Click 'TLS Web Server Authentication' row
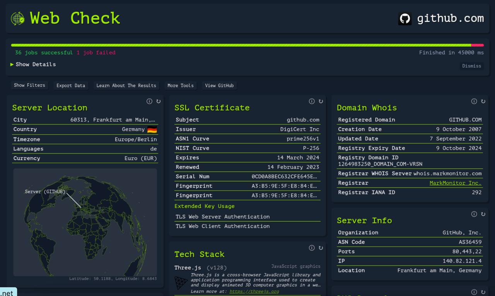This screenshot has height=296, width=495. tap(247, 217)
